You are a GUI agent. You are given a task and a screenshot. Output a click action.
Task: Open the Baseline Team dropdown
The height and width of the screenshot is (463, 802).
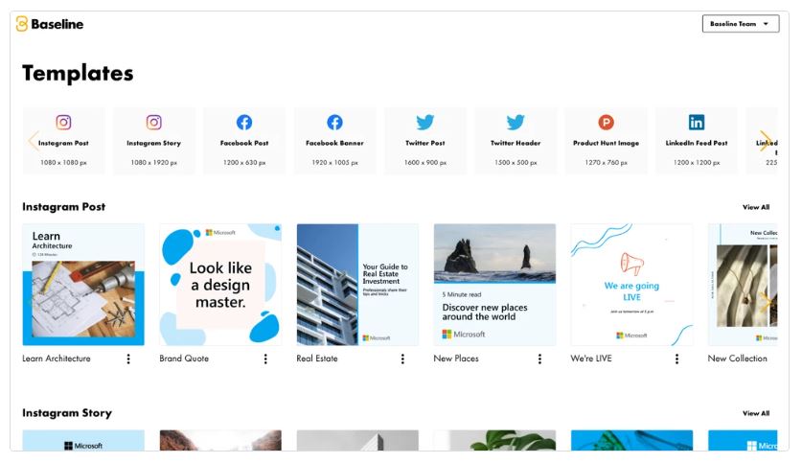740,24
